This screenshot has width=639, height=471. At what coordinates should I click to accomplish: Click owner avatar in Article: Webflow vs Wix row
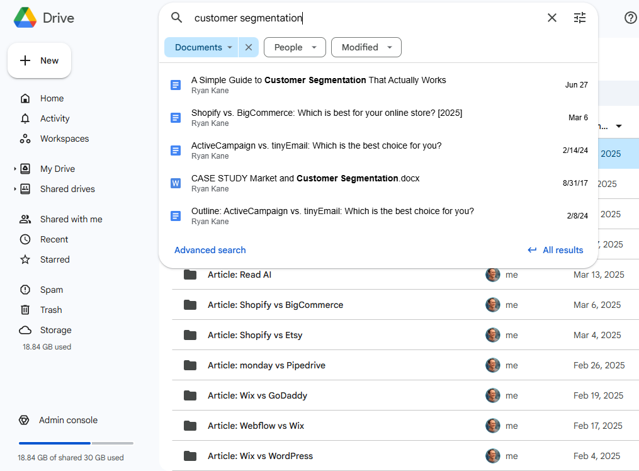click(493, 426)
